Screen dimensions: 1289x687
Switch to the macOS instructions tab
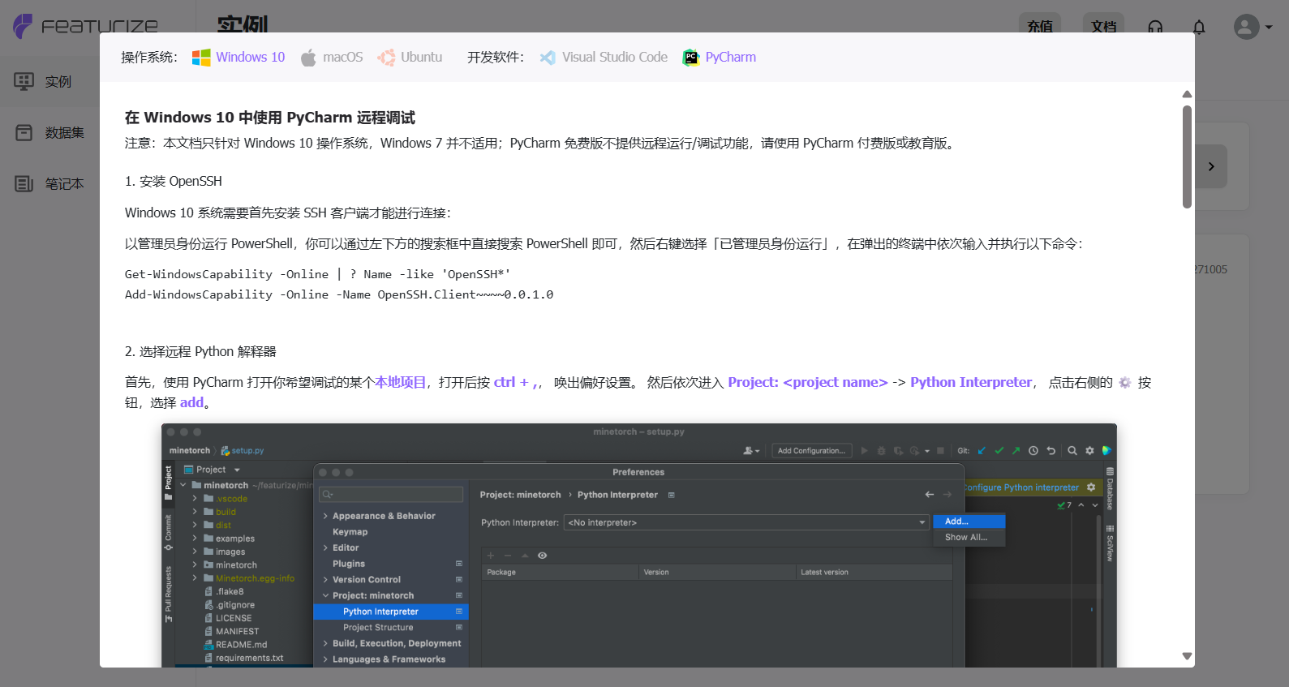click(332, 58)
